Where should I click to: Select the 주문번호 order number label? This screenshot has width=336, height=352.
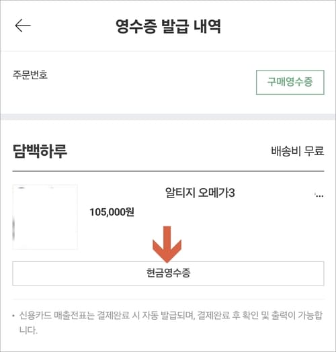[30, 75]
